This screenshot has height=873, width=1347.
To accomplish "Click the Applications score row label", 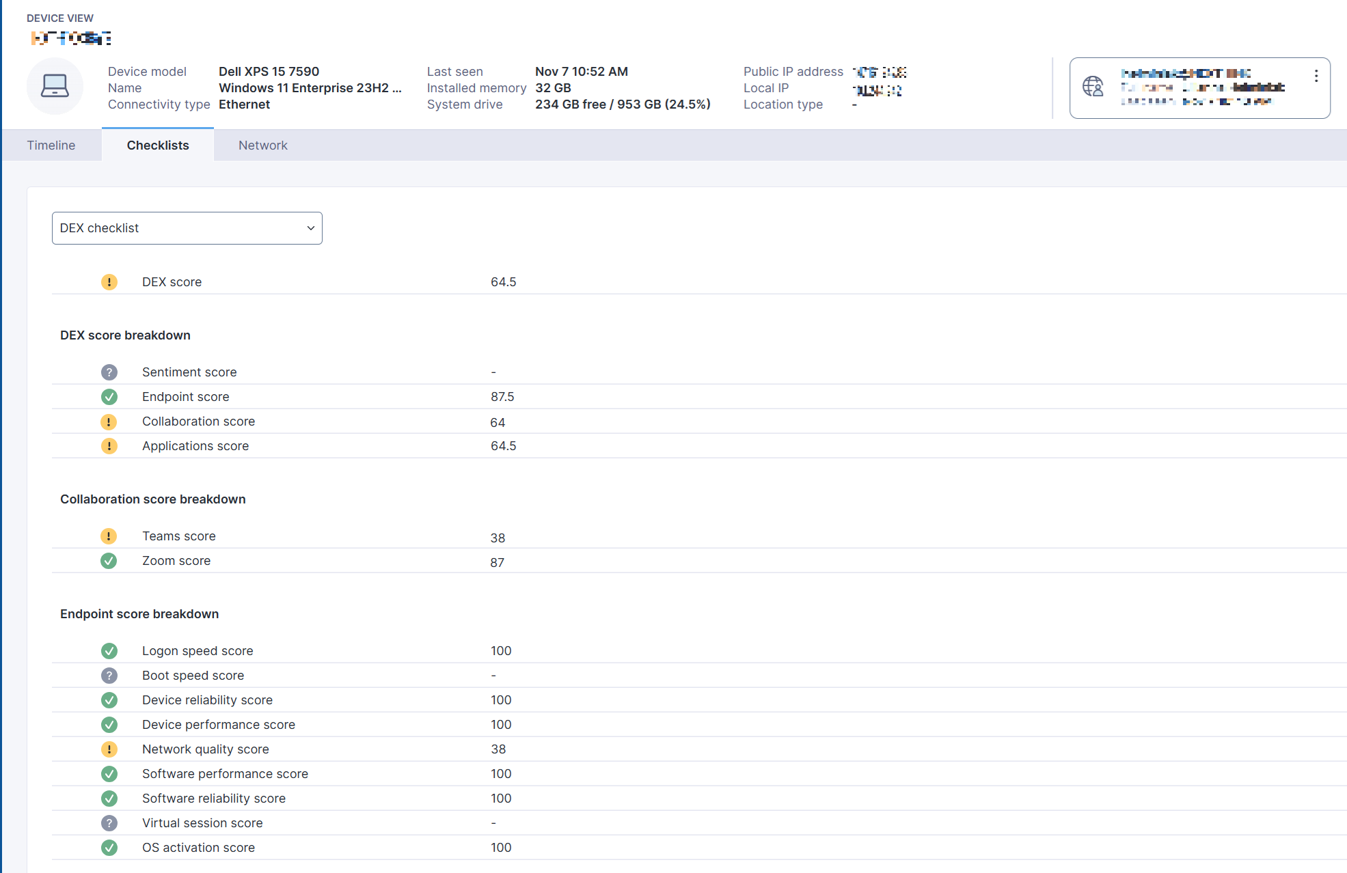I will [195, 446].
